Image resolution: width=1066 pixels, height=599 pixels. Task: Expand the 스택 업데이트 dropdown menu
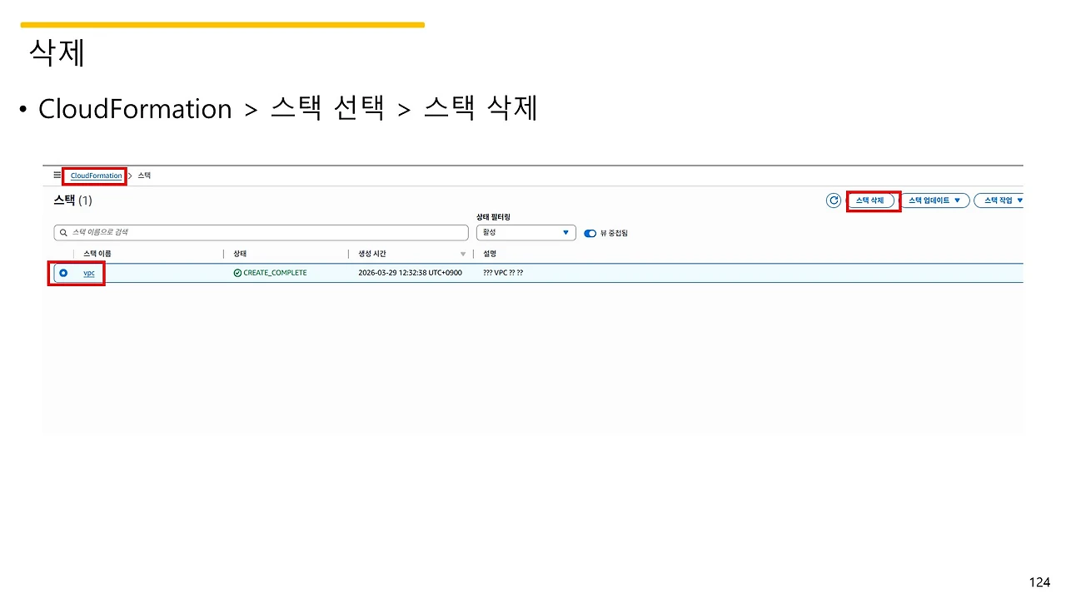pyautogui.click(x=935, y=200)
